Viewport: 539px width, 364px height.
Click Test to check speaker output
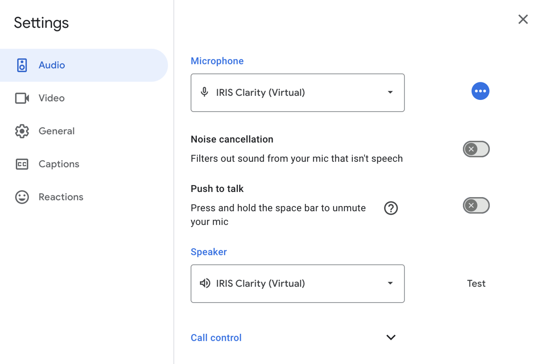[476, 283]
